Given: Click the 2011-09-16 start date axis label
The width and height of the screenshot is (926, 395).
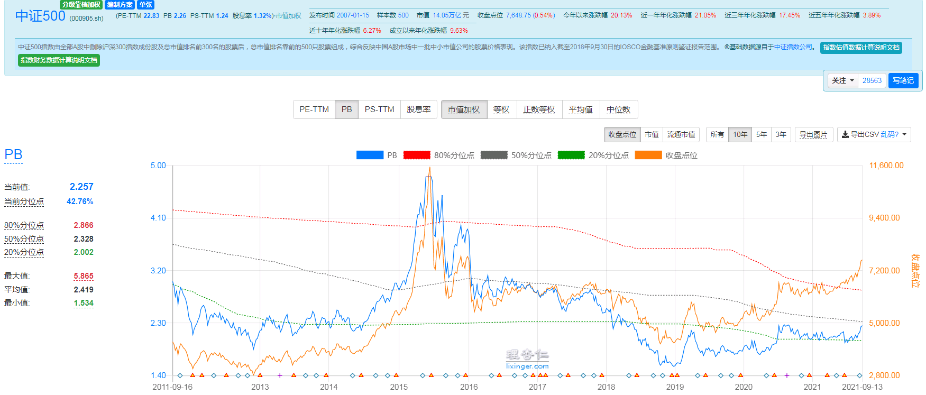Looking at the screenshot, I should 172,387.
